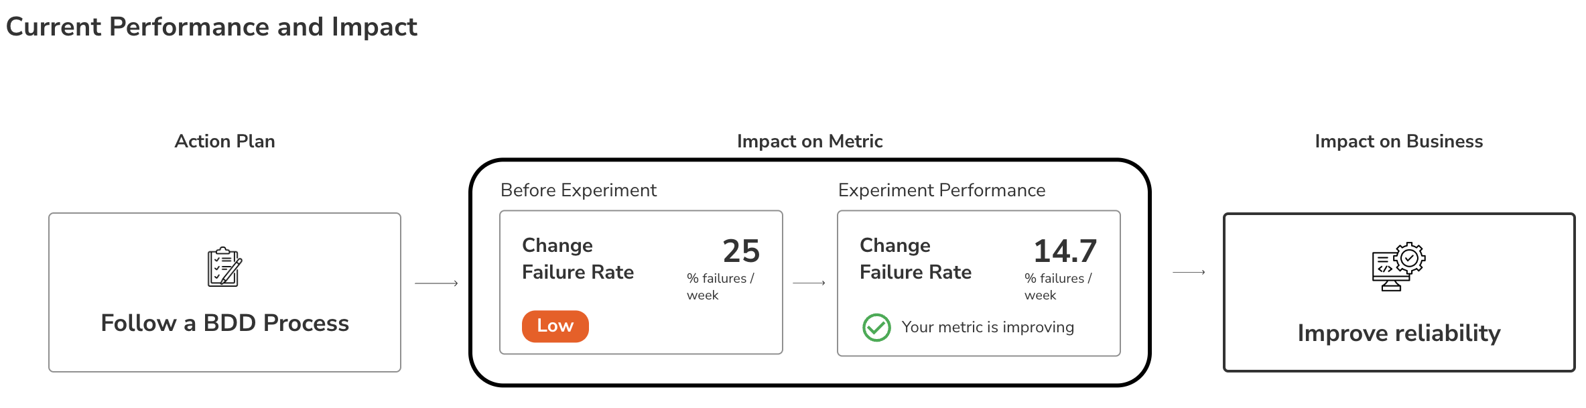
Task: Click the % failures / week unit under 14.7
Action: [1057, 287]
